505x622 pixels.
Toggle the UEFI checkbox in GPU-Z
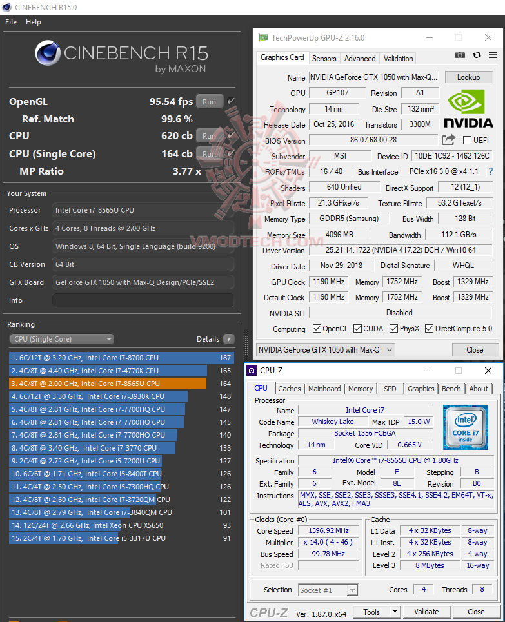(468, 140)
